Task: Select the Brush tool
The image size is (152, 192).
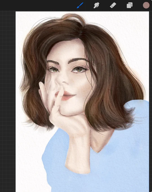Action: click(80, 5)
